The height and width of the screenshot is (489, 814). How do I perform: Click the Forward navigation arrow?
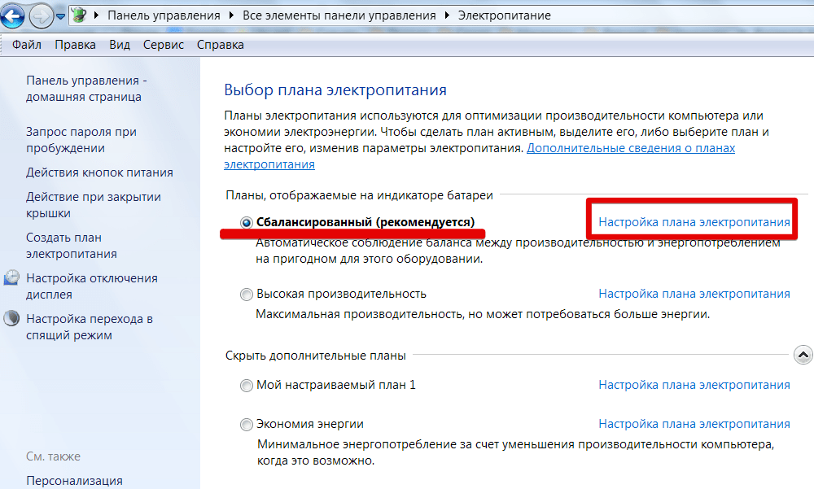tap(42, 16)
